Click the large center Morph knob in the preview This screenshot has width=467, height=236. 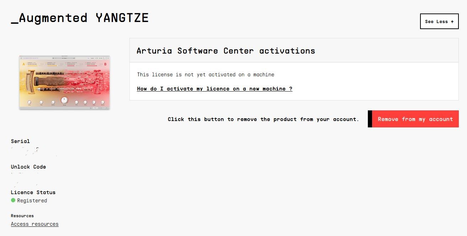pos(64,100)
